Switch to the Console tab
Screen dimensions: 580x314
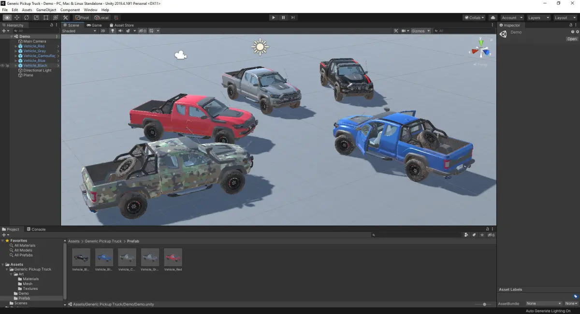point(36,229)
